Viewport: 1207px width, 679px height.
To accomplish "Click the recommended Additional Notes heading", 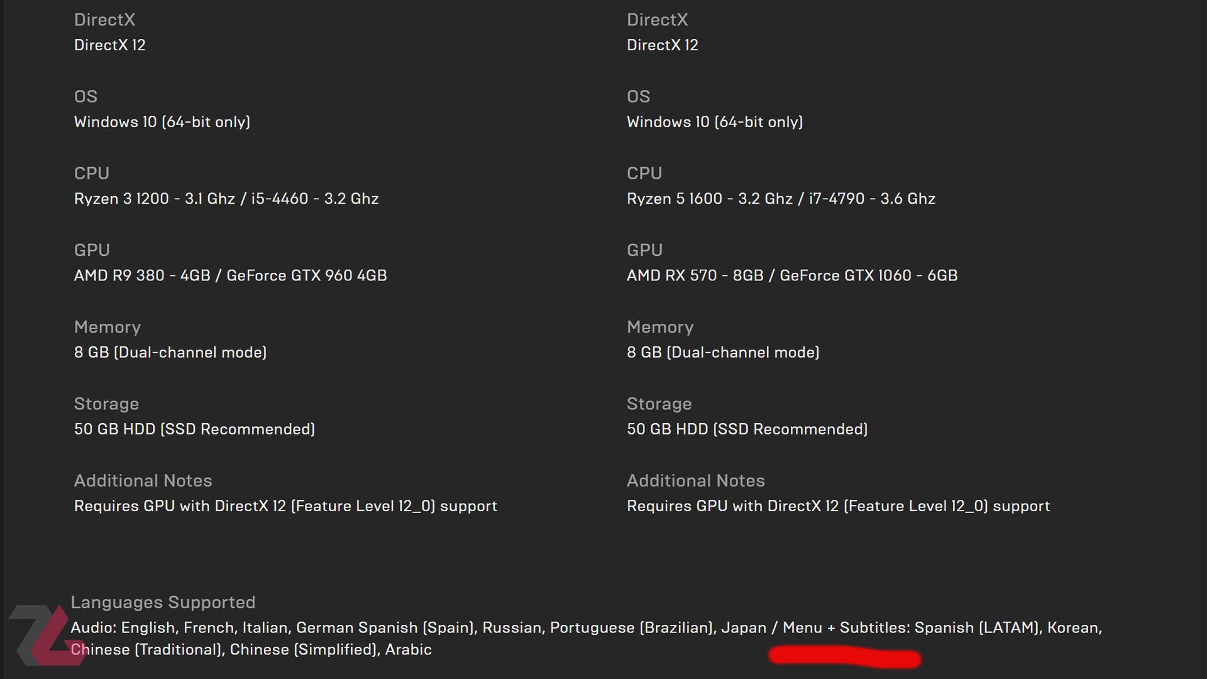I will point(695,481).
